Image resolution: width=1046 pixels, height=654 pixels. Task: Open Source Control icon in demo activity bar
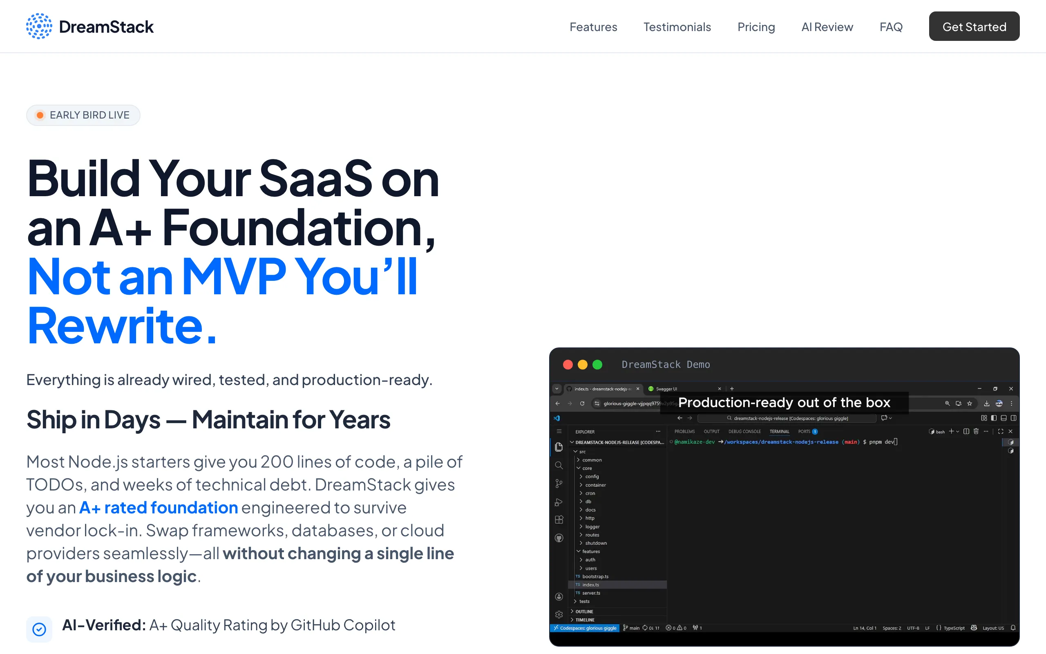(x=559, y=484)
